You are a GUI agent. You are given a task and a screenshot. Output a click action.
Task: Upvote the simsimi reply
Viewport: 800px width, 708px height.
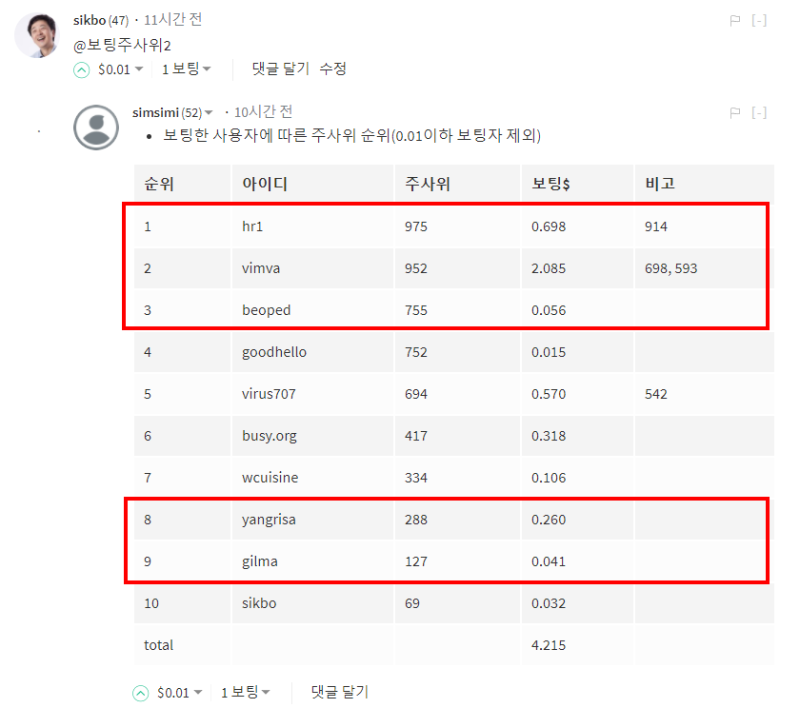tap(140, 694)
